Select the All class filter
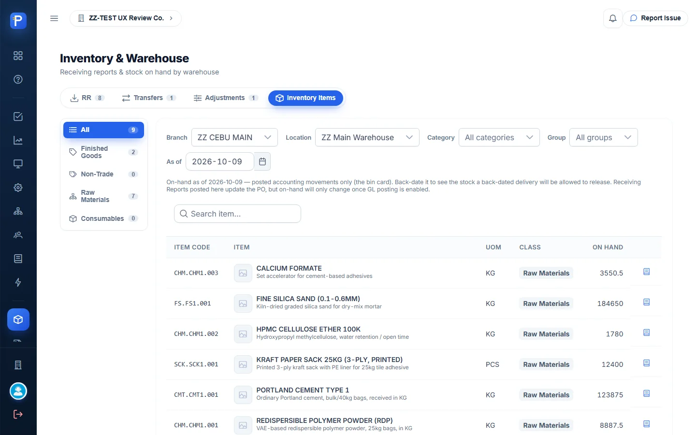The image size is (696, 435). (103, 130)
